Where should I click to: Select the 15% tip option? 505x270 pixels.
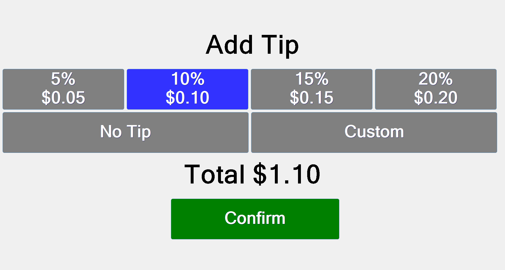pyautogui.click(x=311, y=89)
